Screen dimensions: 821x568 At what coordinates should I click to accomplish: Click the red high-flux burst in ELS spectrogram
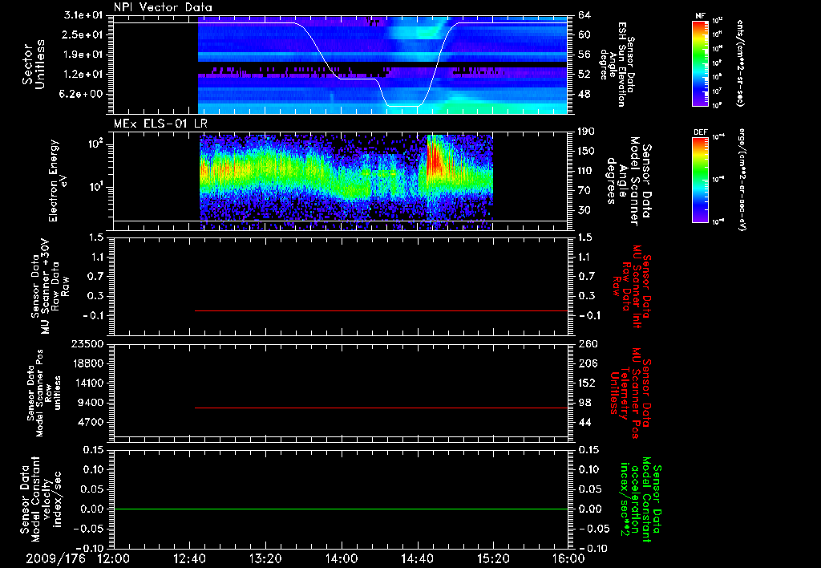(x=435, y=159)
